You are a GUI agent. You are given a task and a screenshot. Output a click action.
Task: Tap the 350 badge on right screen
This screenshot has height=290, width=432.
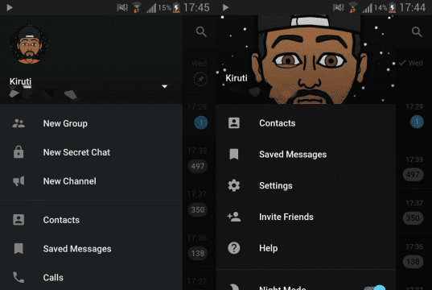[x=413, y=218]
